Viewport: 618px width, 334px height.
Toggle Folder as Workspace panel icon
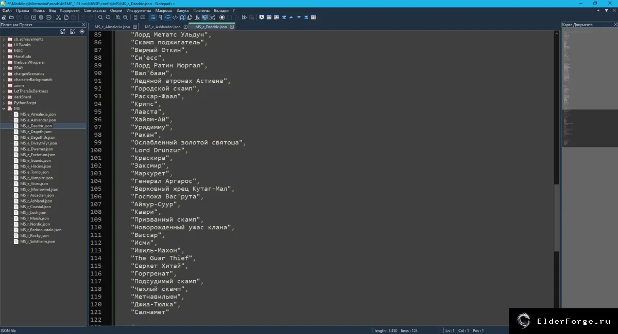pyautogui.click(x=205, y=17)
